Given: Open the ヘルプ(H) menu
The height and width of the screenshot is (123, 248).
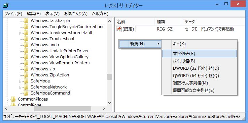Looking at the screenshot, I should [x=100, y=14].
